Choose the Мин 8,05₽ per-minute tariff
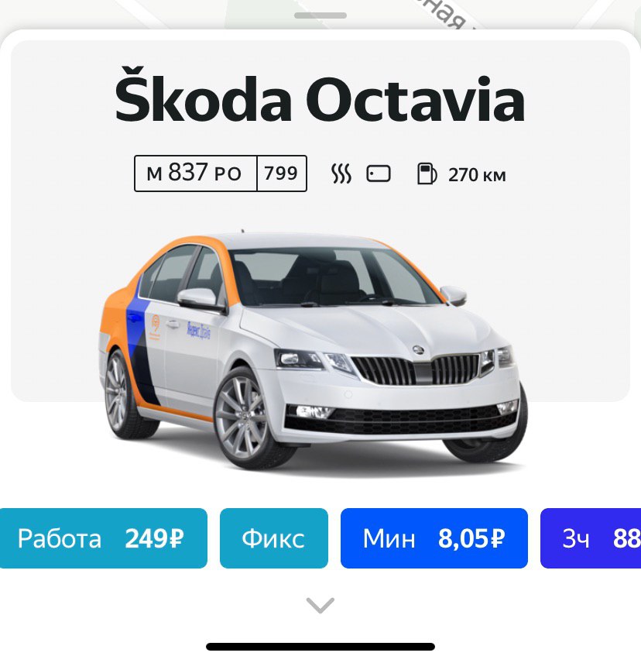The height and width of the screenshot is (663, 641). (x=434, y=538)
